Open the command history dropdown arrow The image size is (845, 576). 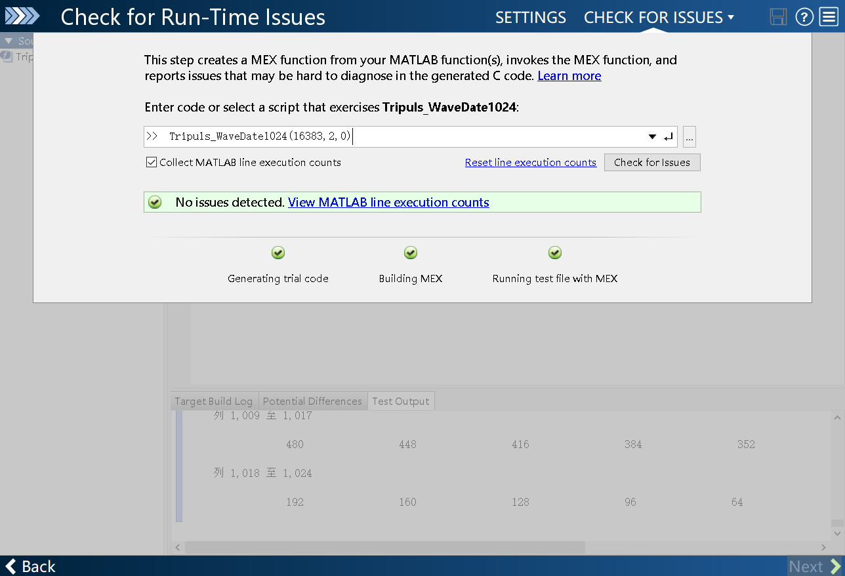point(652,137)
